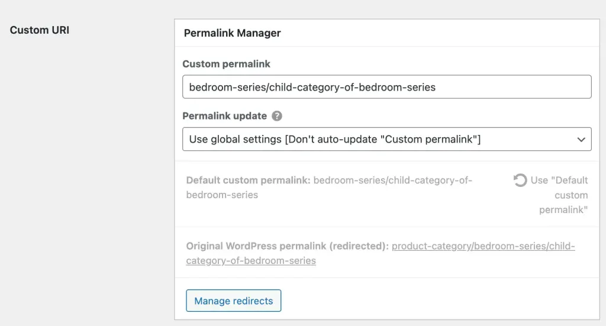Screen dimensions: 606x326
Task: Click the circular restore arrow icon
Action: (x=520, y=180)
